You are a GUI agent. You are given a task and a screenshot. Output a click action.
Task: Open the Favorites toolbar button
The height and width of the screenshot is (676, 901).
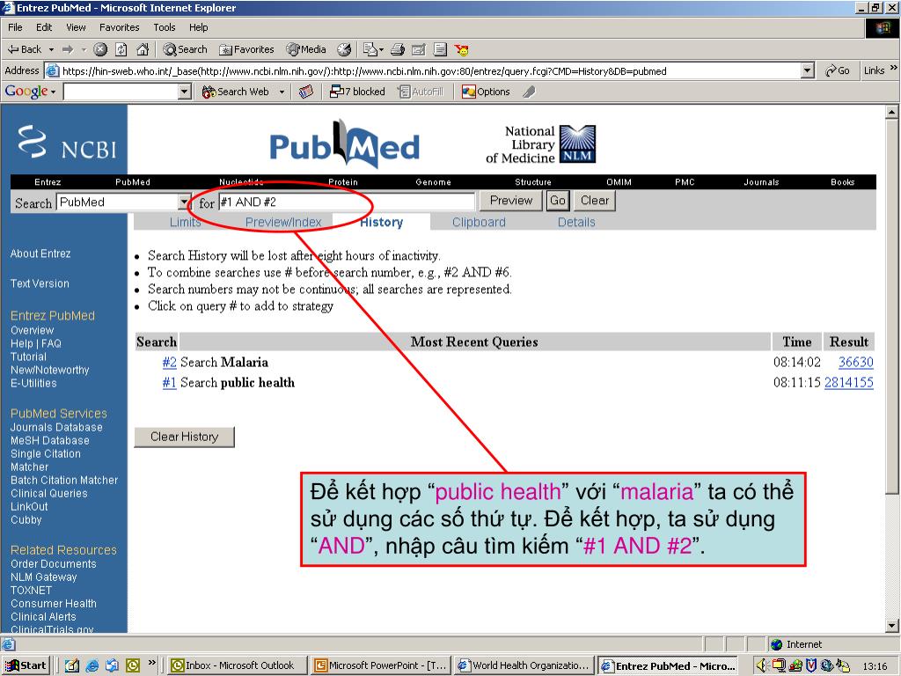coord(247,49)
